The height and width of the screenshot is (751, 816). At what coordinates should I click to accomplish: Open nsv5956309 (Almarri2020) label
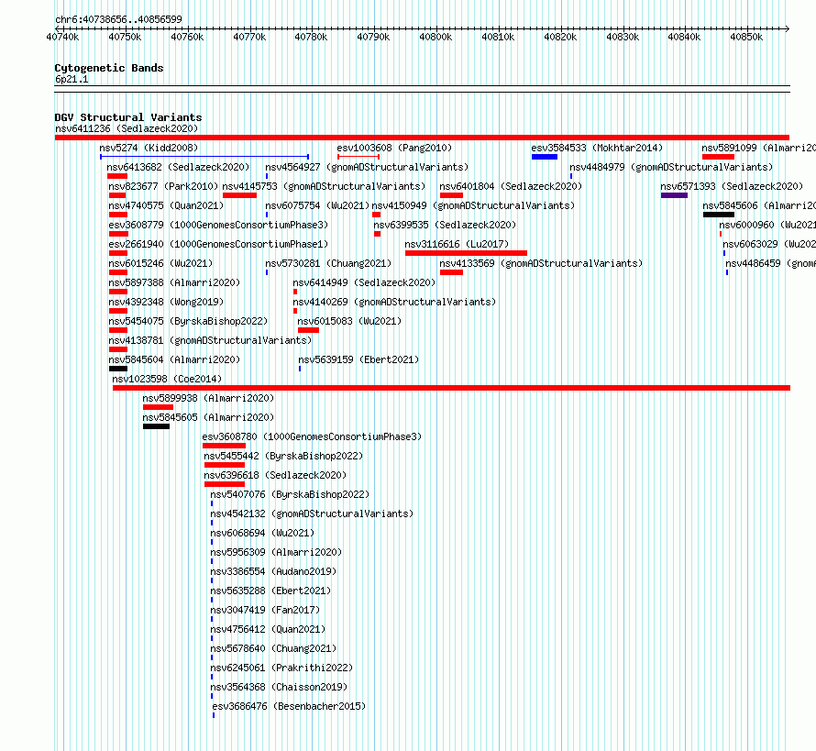(x=276, y=552)
